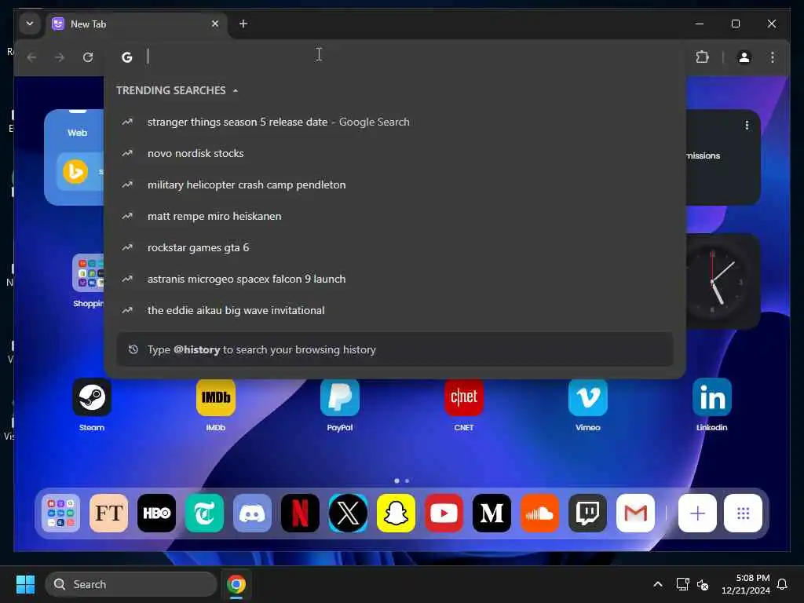804x603 pixels.
Task: Open Snapchat from the dock
Action: point(396,513)
